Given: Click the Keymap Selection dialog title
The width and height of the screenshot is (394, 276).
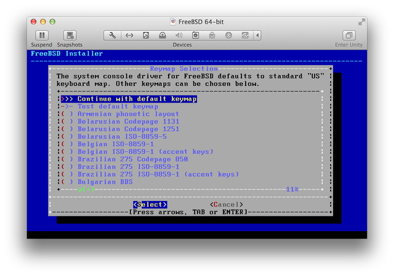Looking at the screenshot, I should point(183,68).
